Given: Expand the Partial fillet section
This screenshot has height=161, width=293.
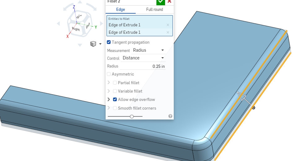Looking at the screenshot, I should [x=109, y=83].
